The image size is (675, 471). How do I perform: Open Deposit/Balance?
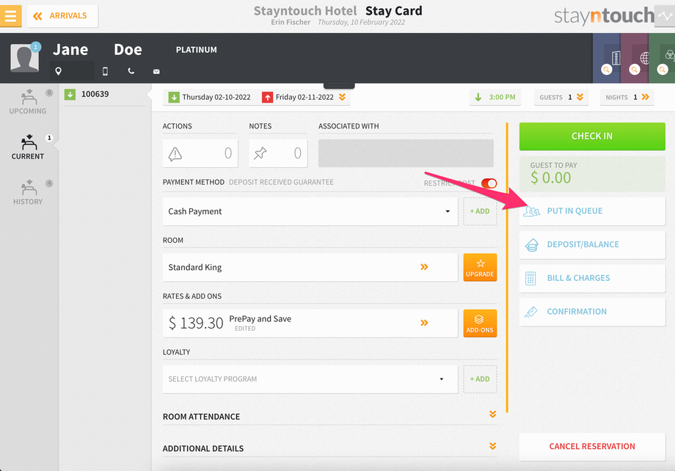coord(592,245)
